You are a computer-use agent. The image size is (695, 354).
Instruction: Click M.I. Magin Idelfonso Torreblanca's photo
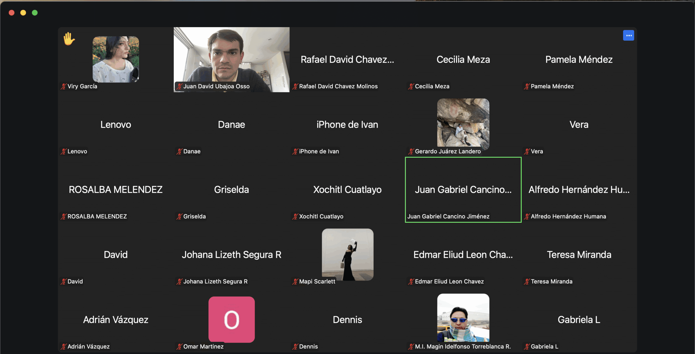463,318
